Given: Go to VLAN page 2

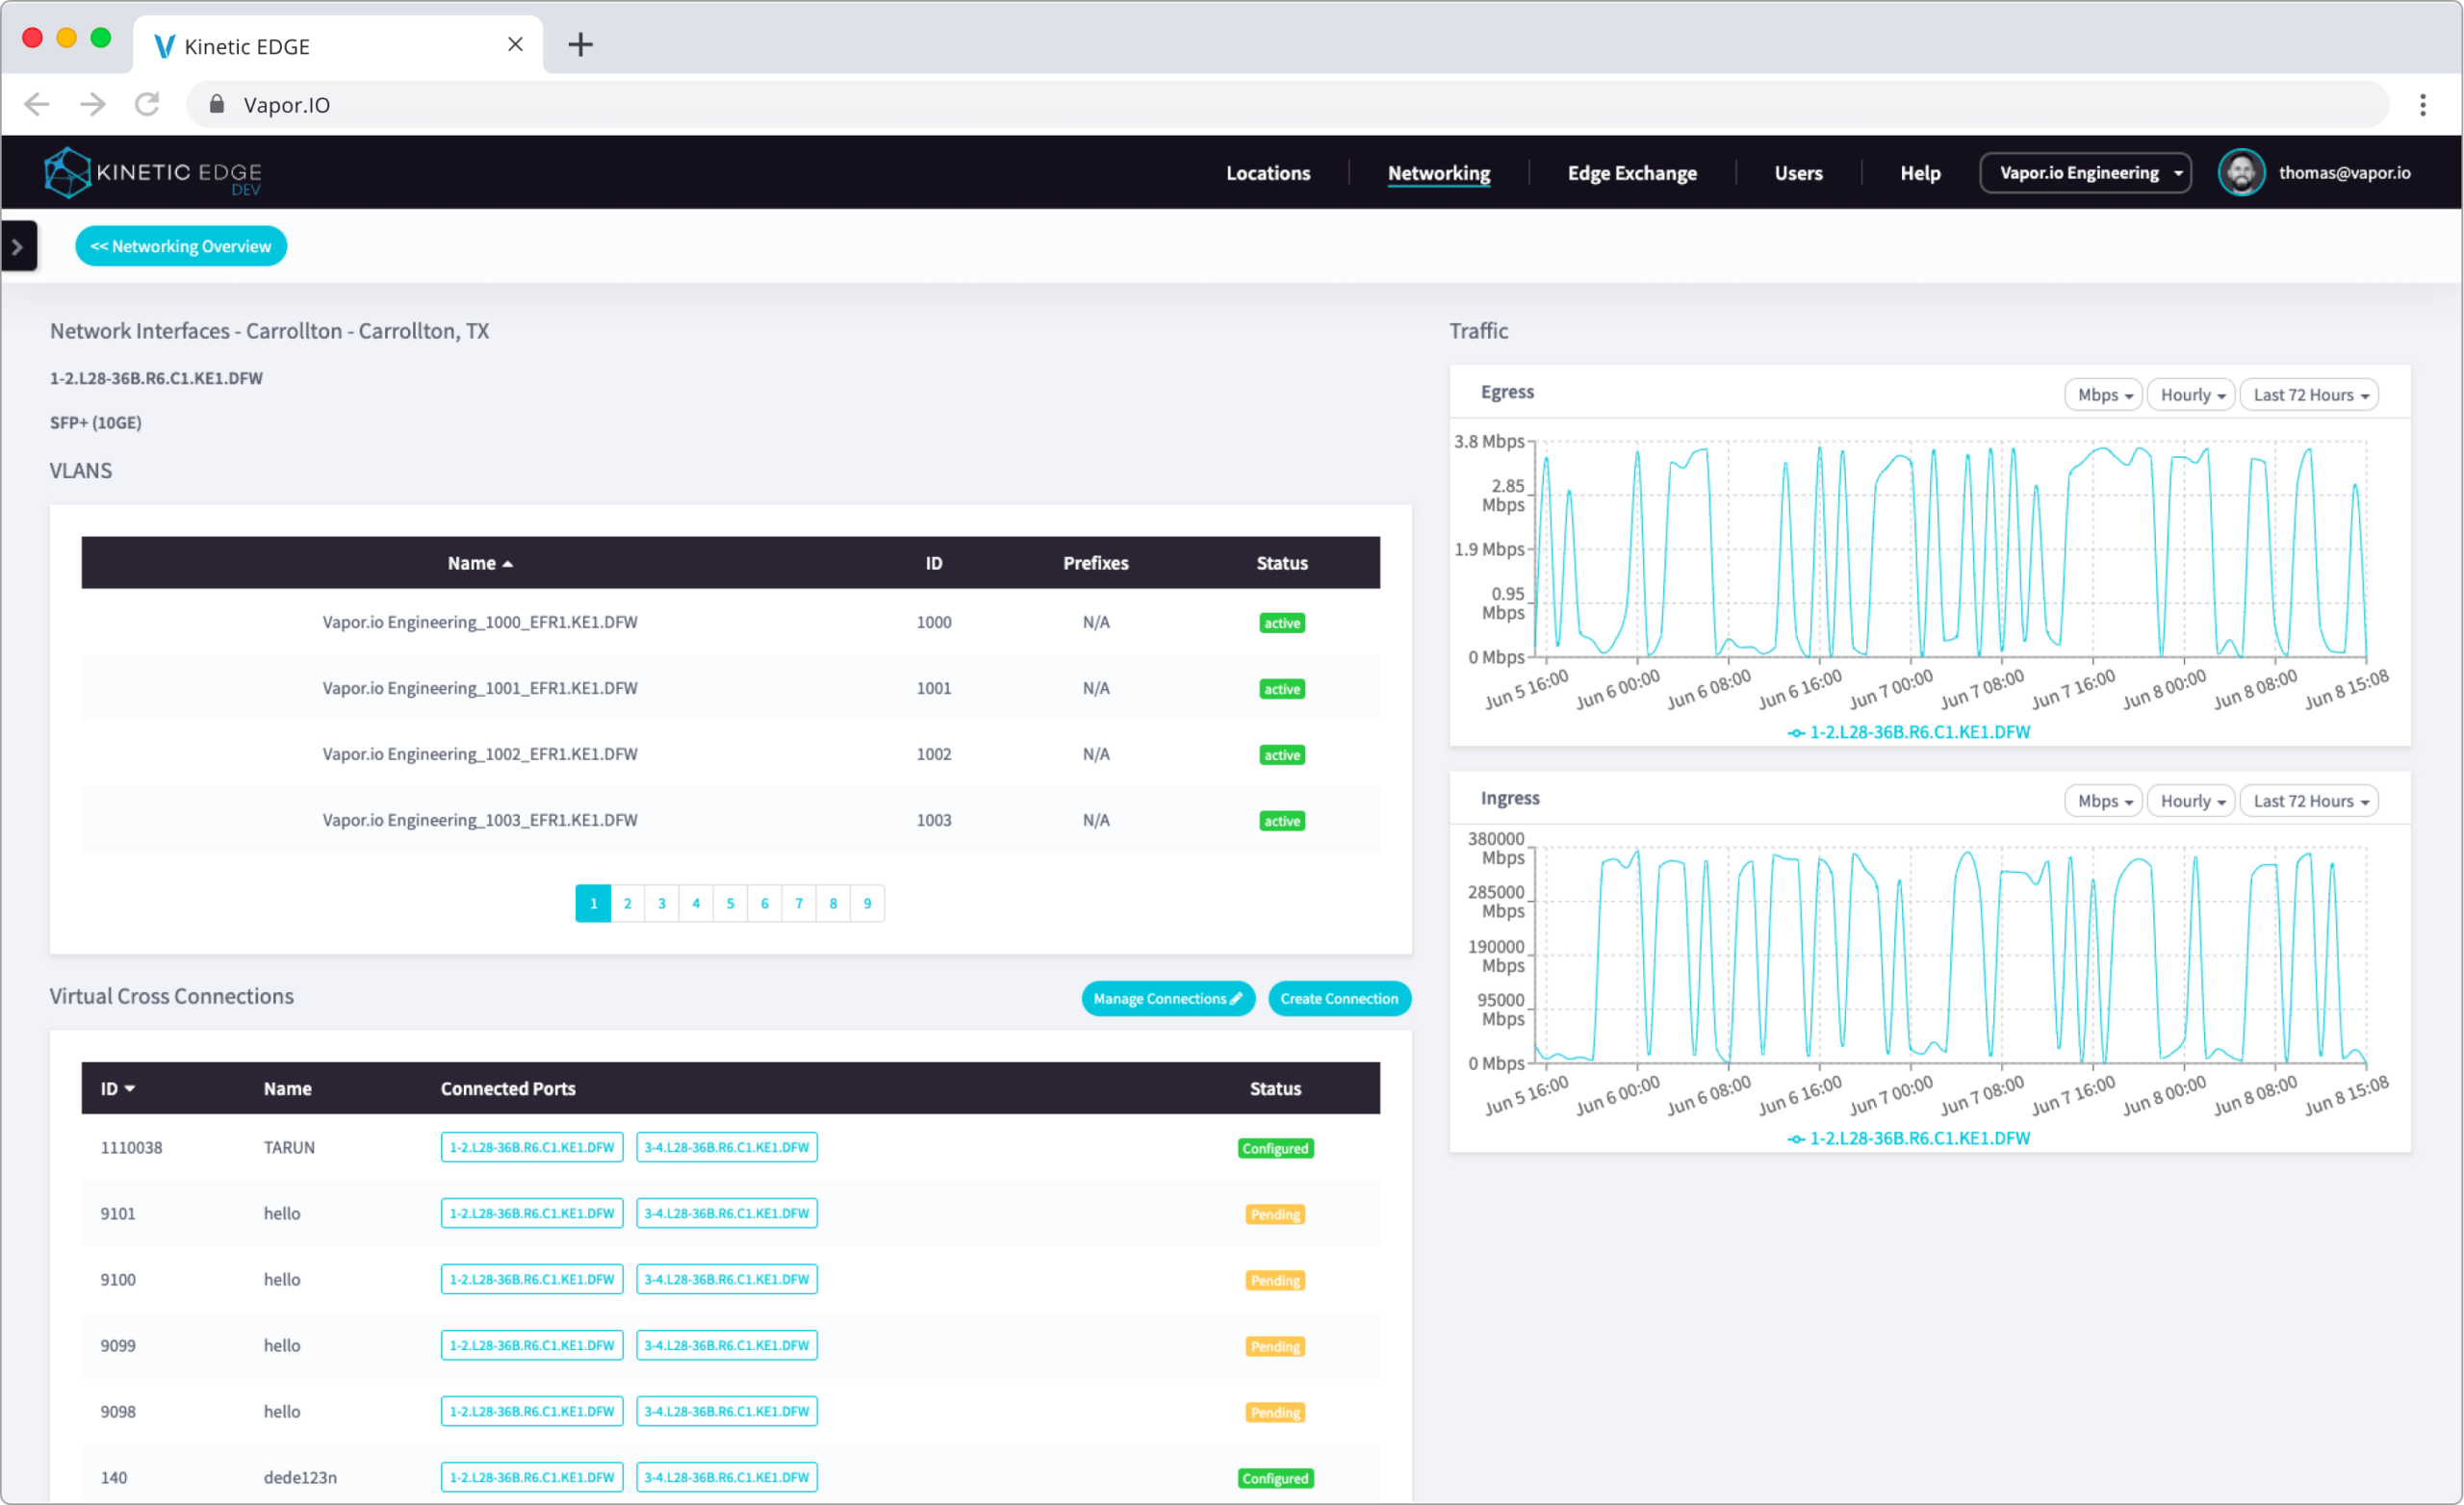Looking at the screenshot, I should [x=627, y=904].
